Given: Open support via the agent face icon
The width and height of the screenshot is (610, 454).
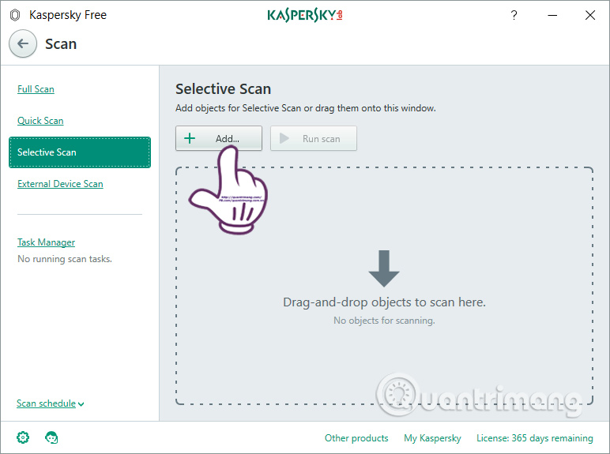Looking at the screenshot, I should 51,437.
